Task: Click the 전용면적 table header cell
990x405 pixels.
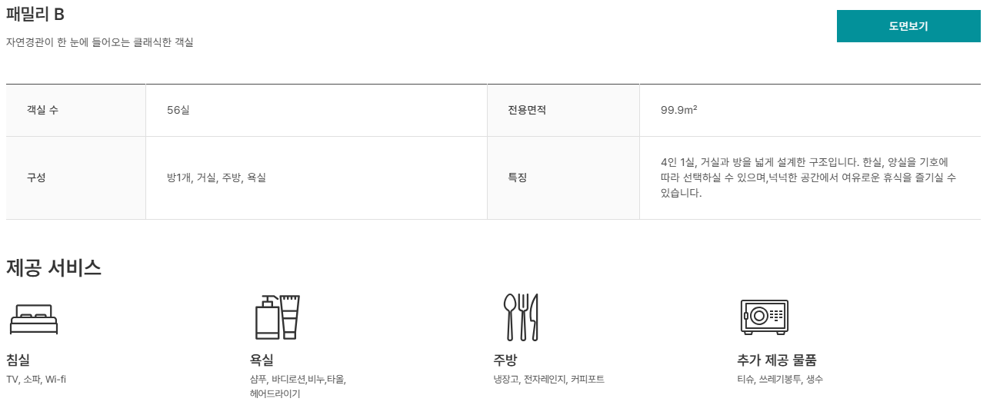Action: 527,111
